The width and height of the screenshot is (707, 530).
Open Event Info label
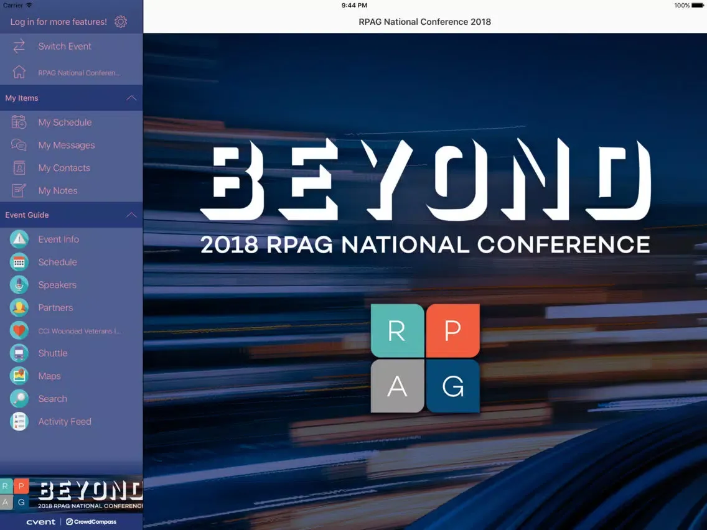59,239
